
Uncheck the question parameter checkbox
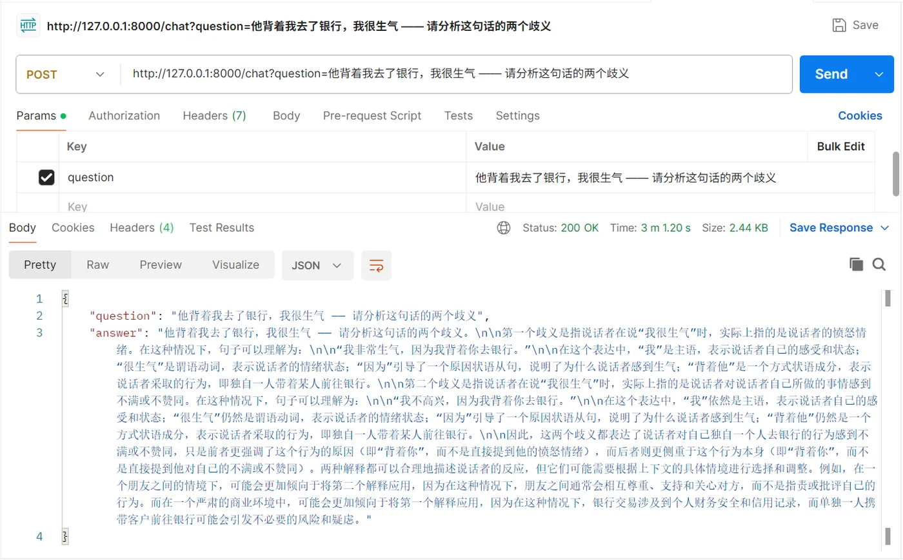click(x=46, y=177)
